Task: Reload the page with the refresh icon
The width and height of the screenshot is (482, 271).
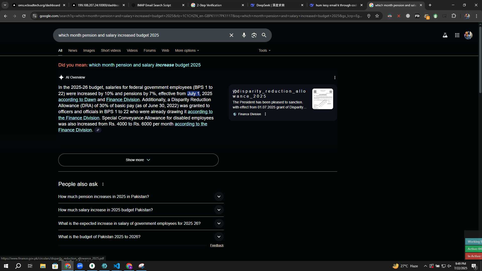Action: 24,16
